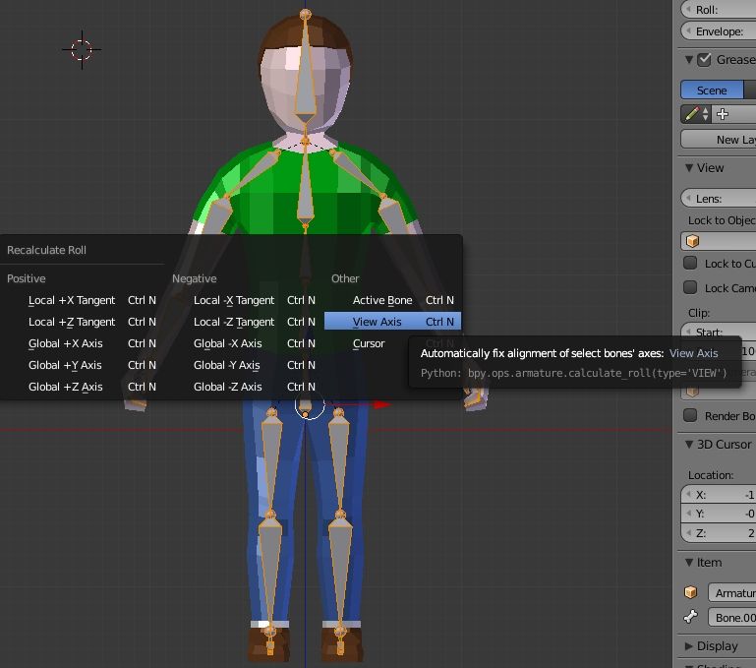Toggle the Grease Pencil checkbox
Viewport: 756px width, 668px height.
(704, 59)
